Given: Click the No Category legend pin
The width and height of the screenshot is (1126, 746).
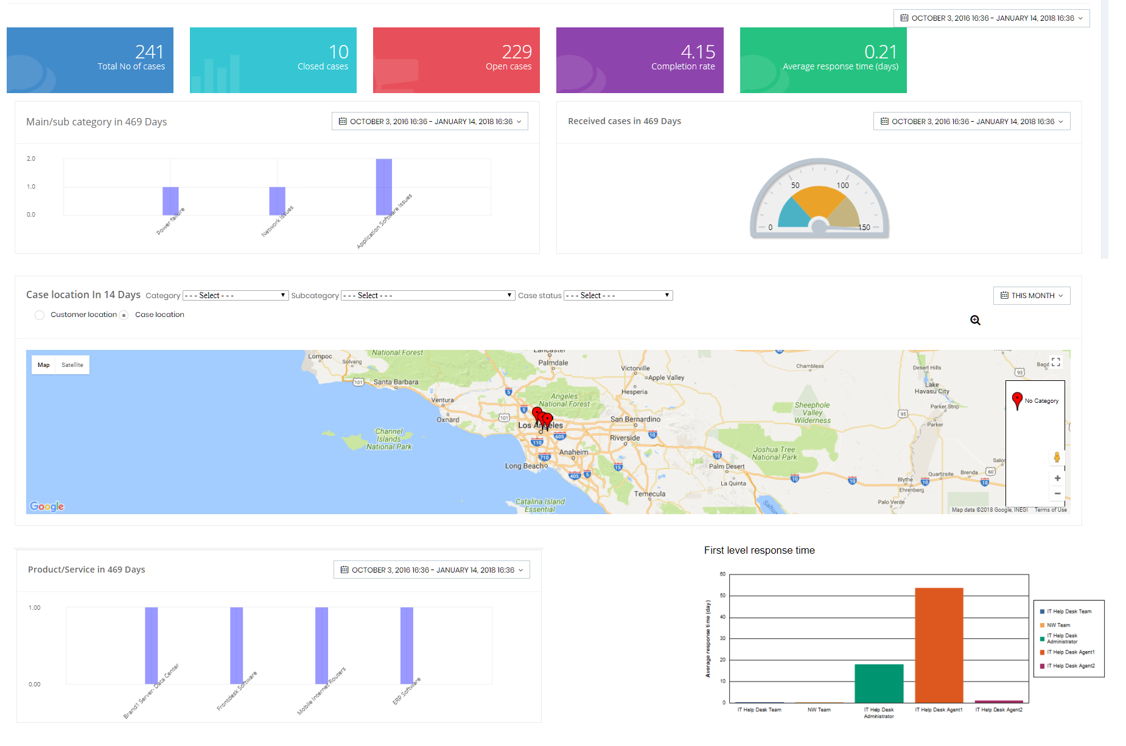Looking at the screenshot, I should click(x=1017, y=400).
